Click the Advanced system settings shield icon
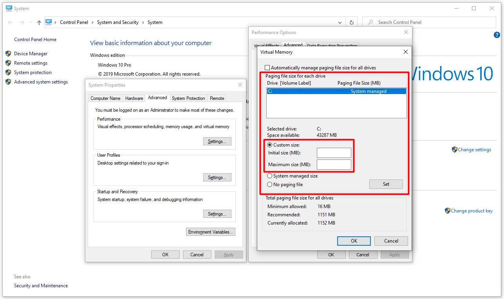The width and height of the screenshot is (504, 299). coord(8,82)
